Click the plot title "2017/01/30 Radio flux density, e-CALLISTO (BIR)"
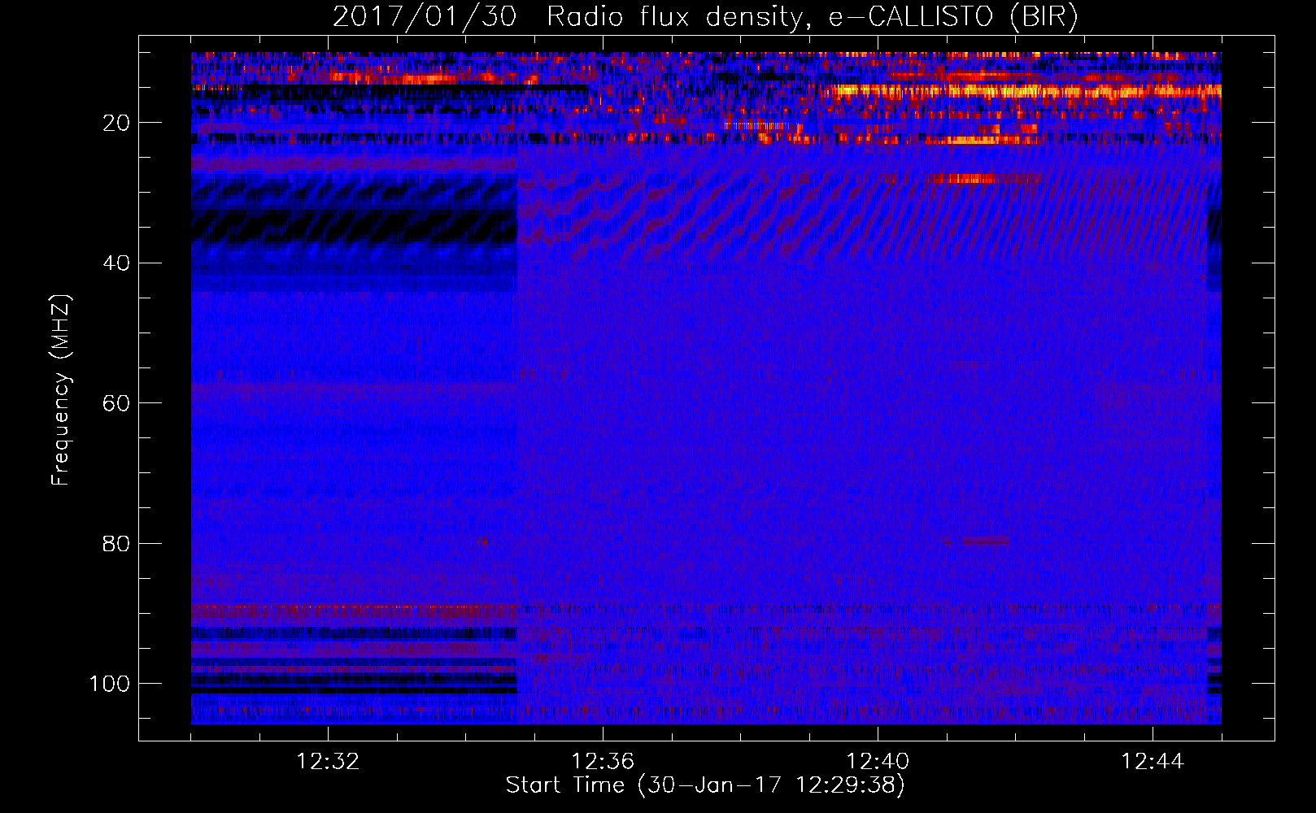This screenshot has height=813, width=1316. 705,17
